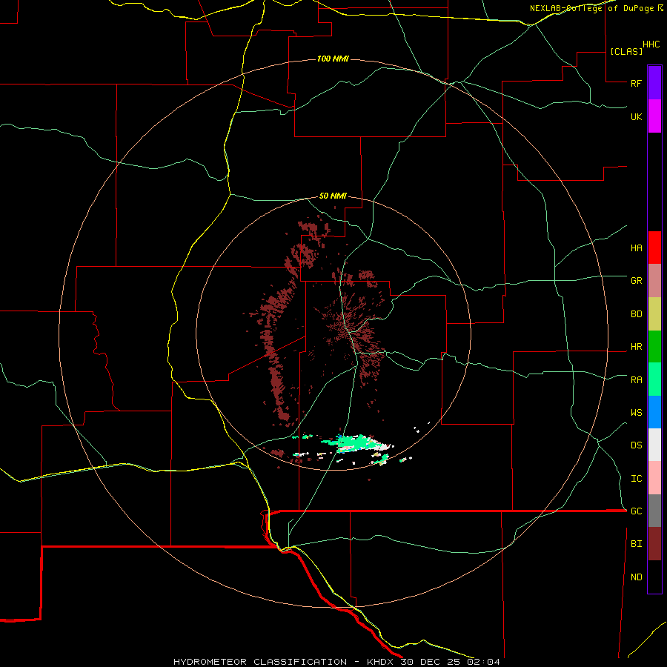This screenshot has width=667, height=667.
Task: Click the WS legend label
Action: tap(636, 413)
